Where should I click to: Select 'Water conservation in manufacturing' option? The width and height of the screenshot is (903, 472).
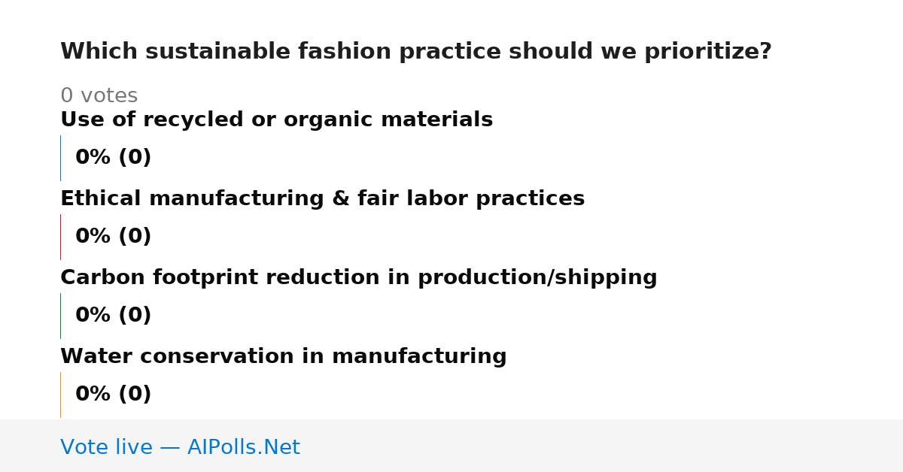pos(284,356)
